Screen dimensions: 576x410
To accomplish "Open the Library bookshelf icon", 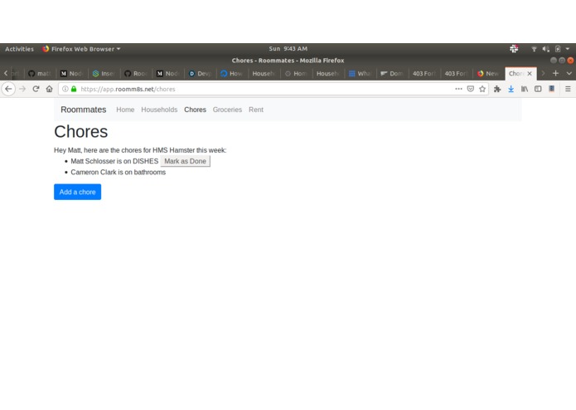I will (525, 89).
